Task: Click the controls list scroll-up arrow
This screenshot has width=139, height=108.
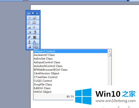Action: (110, 51)
